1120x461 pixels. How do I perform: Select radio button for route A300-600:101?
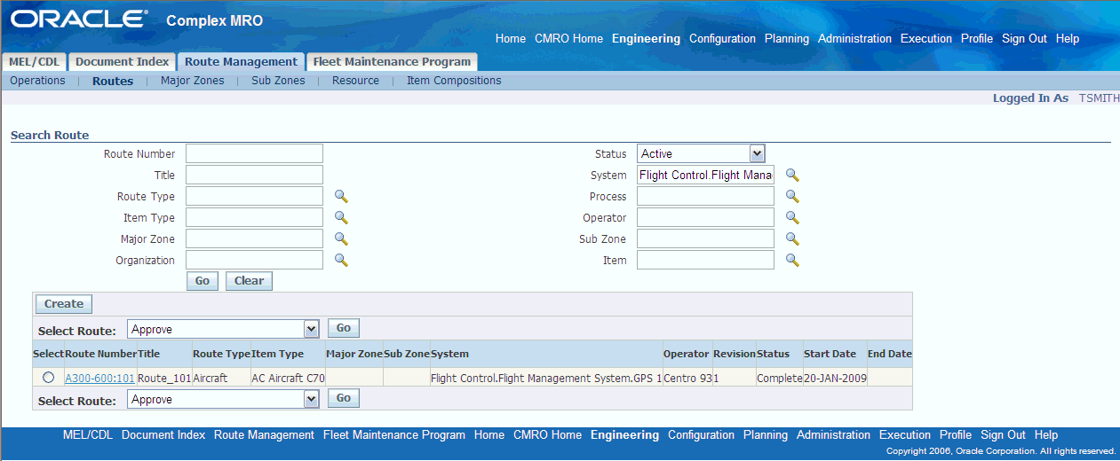pyautogui.click(x=48, y=378)
